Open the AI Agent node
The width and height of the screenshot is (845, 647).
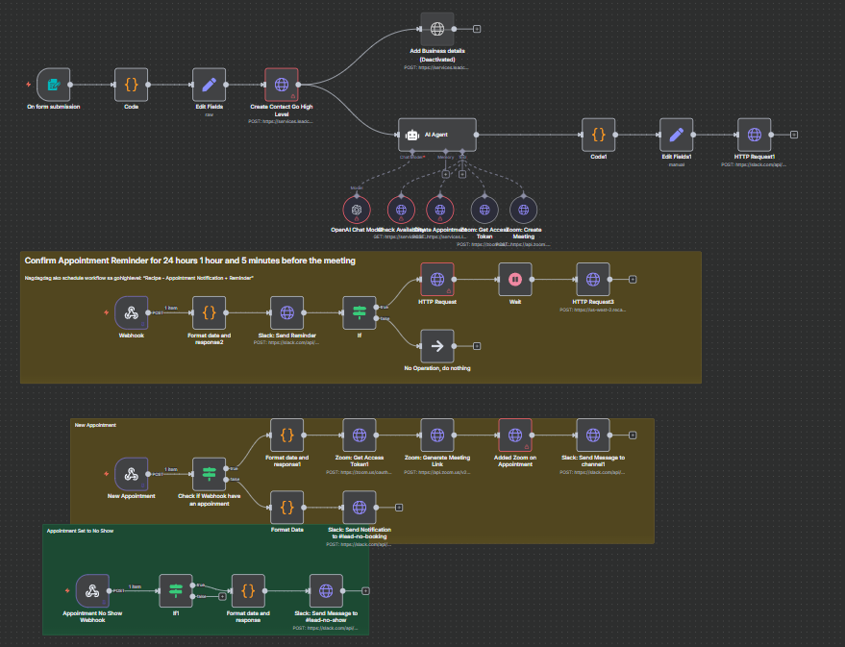[437, 135]
